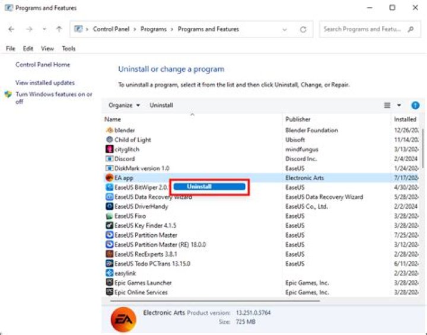Click the large EA logo in details pane
The width and height of the screenshot is (427, 335).
pos(123,320)
